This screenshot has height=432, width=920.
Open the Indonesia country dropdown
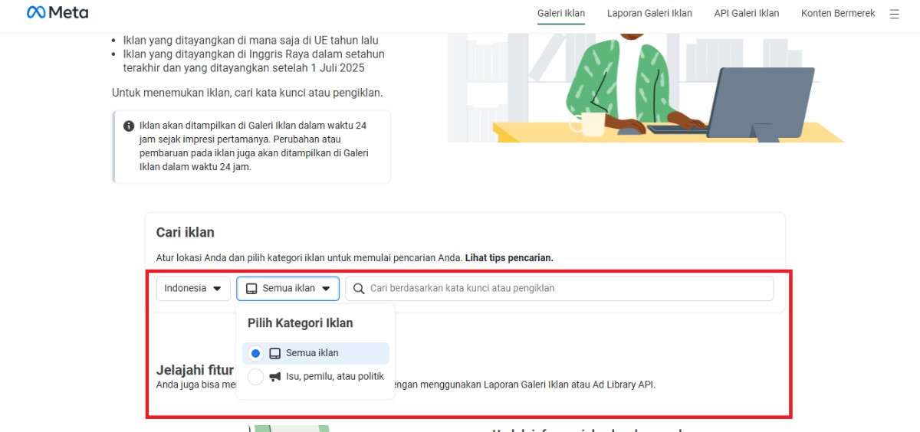click(193, 288)
